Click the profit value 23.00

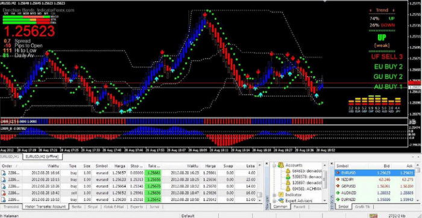tap(251, 179)
